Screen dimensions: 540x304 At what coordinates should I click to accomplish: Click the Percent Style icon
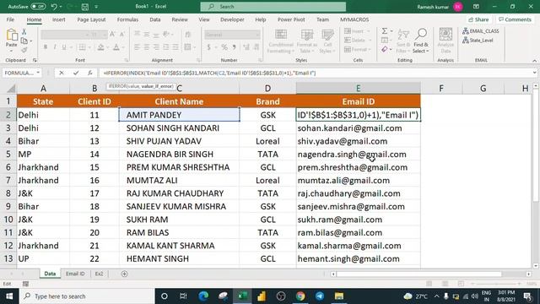224,47
